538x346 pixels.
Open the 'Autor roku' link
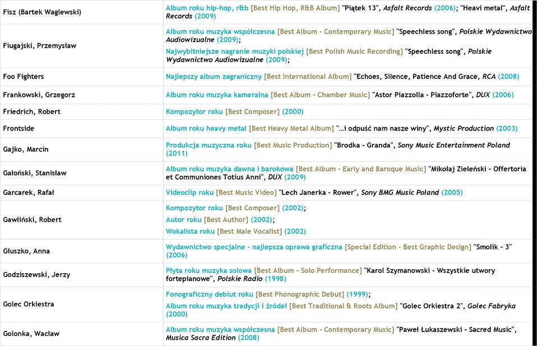click(x=184, y=219)
